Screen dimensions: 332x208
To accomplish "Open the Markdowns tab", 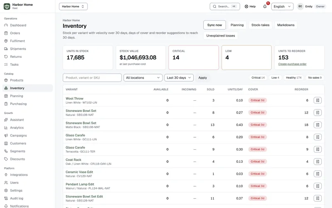I will tap(286, 25).
